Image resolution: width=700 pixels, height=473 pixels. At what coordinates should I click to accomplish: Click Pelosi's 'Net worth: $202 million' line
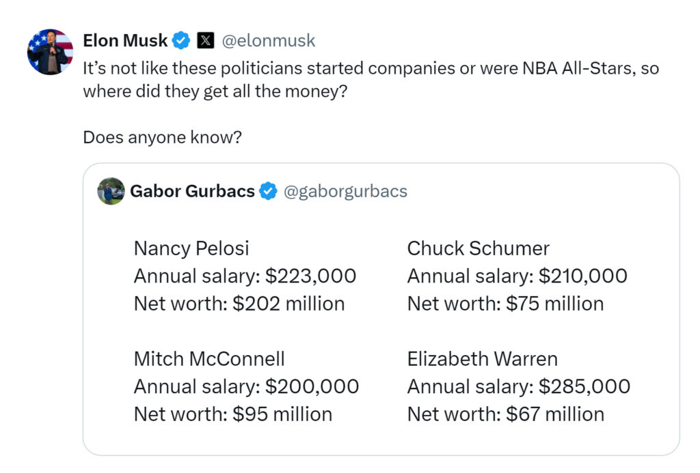[239, 304]
